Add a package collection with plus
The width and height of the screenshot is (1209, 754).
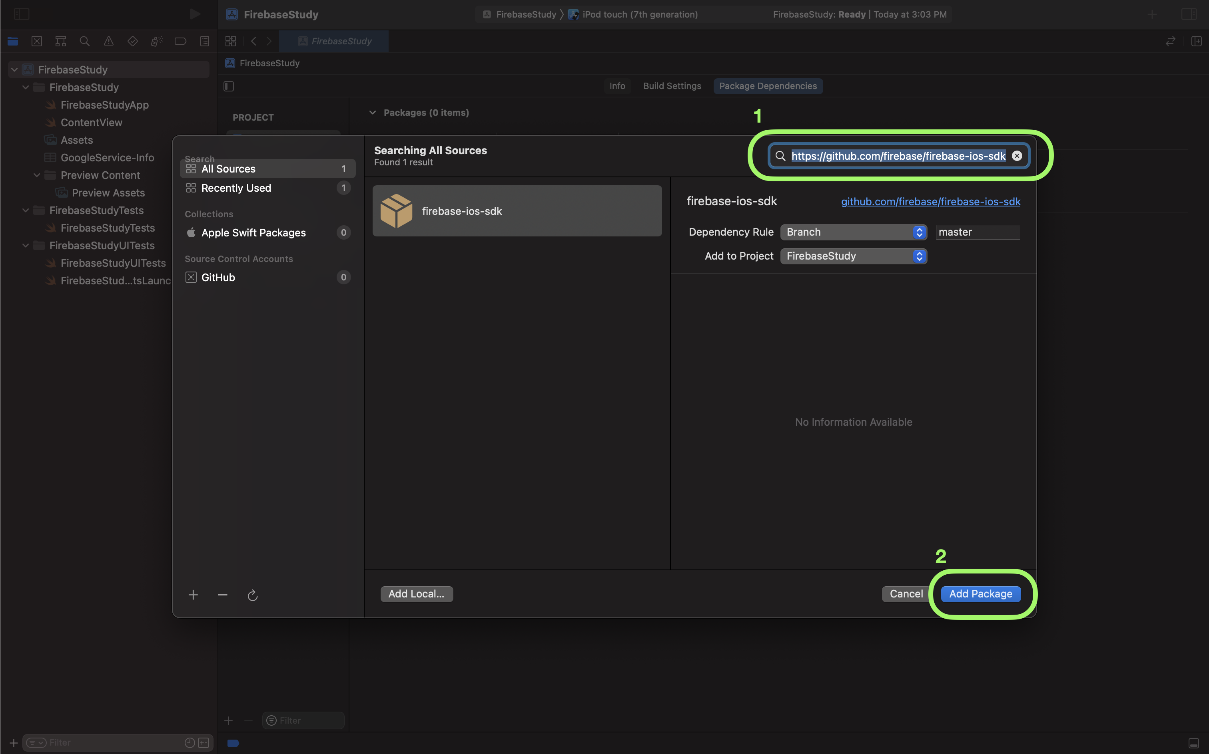click(x=193, y=594)
